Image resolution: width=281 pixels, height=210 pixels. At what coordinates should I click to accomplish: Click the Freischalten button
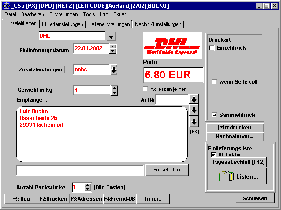(167, 170)
